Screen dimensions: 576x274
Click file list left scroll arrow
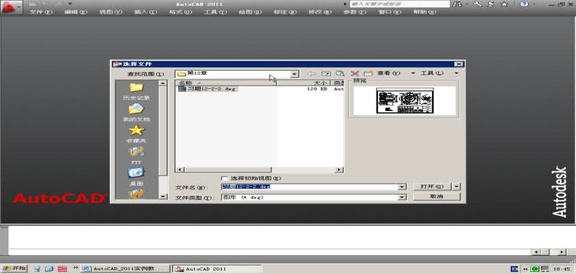[x=180, y=170]
